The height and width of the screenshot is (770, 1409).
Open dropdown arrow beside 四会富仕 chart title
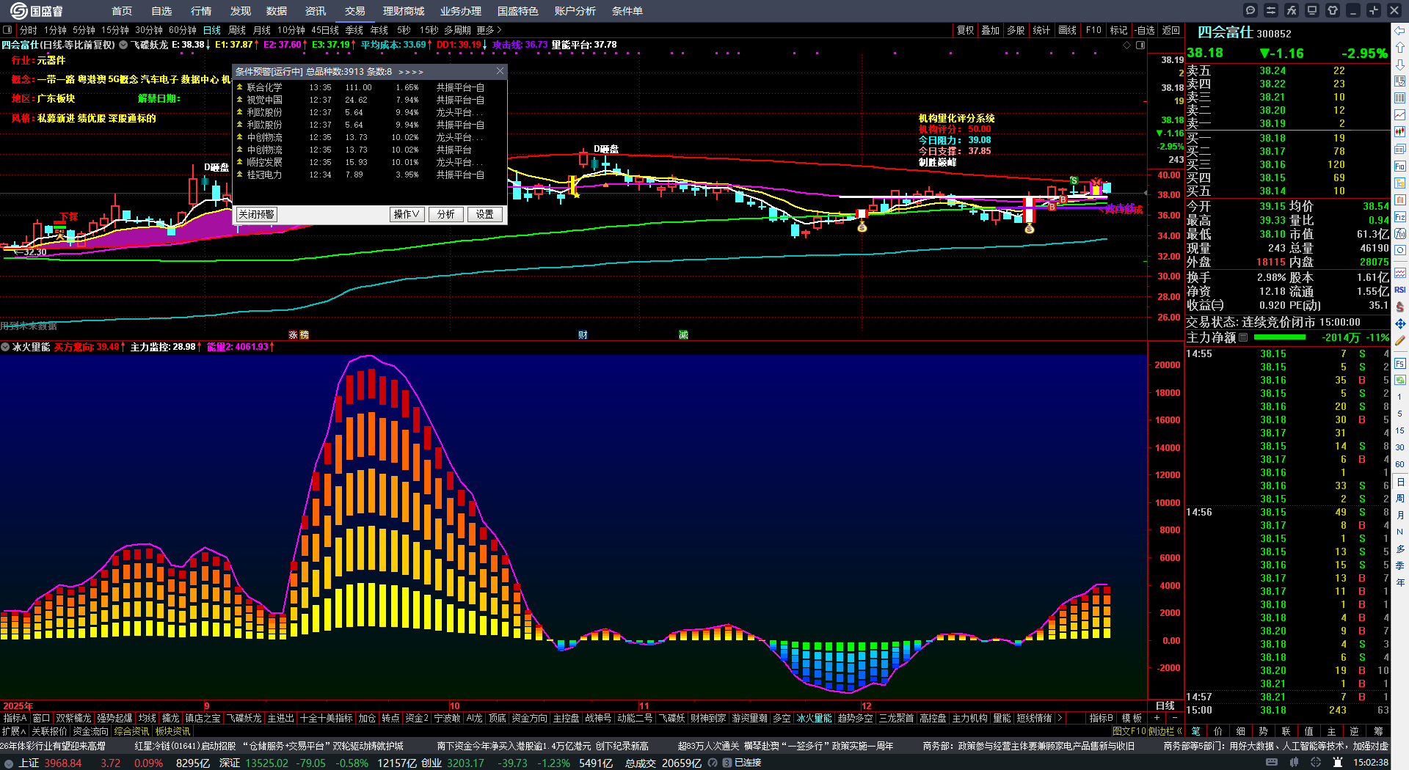123,45
